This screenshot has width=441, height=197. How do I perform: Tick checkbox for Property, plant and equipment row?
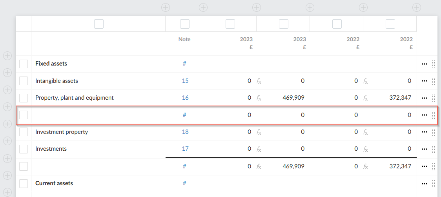pos(23,98)
